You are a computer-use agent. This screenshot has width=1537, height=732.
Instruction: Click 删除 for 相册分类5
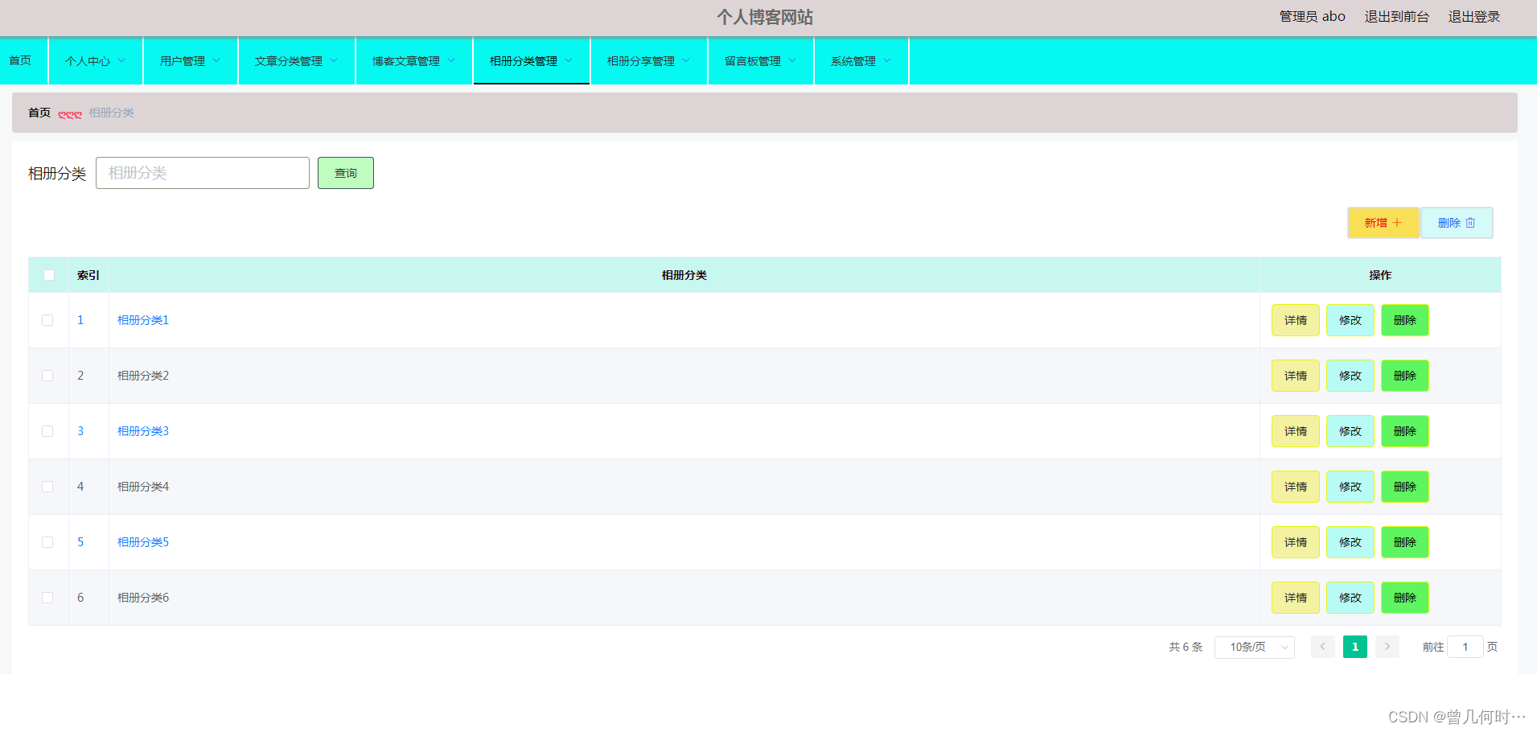pos(1405,542)
